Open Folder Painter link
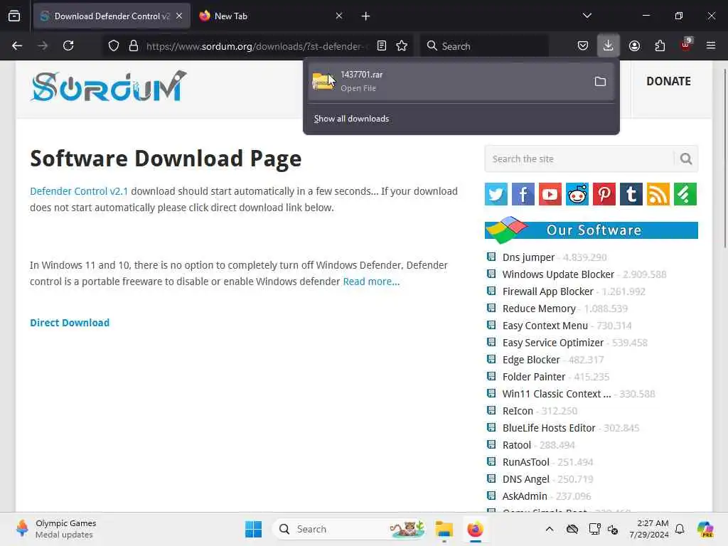Screen dimensions: 728x546 point(534,377)
